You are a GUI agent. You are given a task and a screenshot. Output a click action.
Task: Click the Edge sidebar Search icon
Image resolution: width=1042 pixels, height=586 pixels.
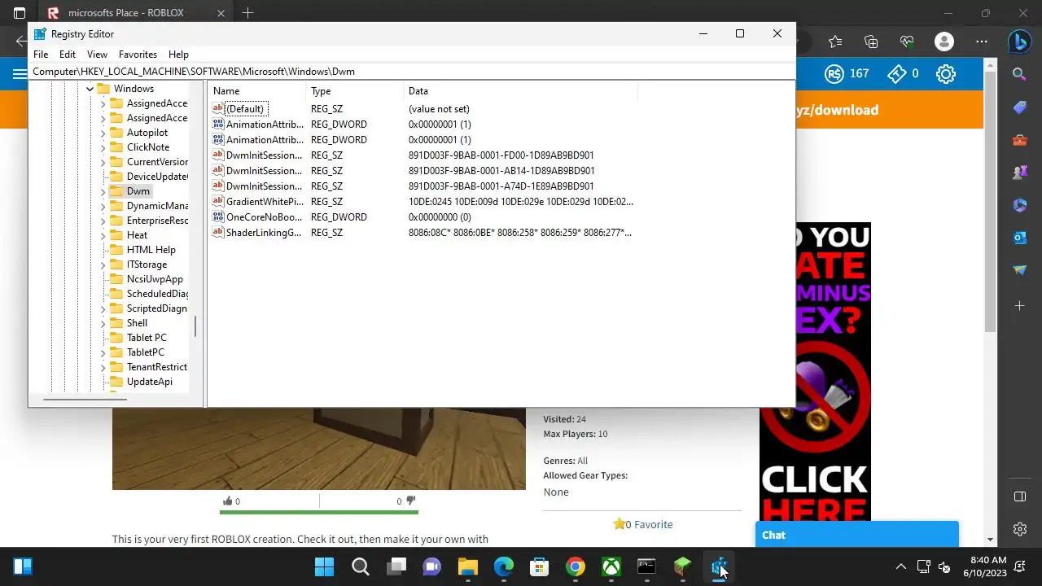pyautogui.click(x=1020, y=74)
